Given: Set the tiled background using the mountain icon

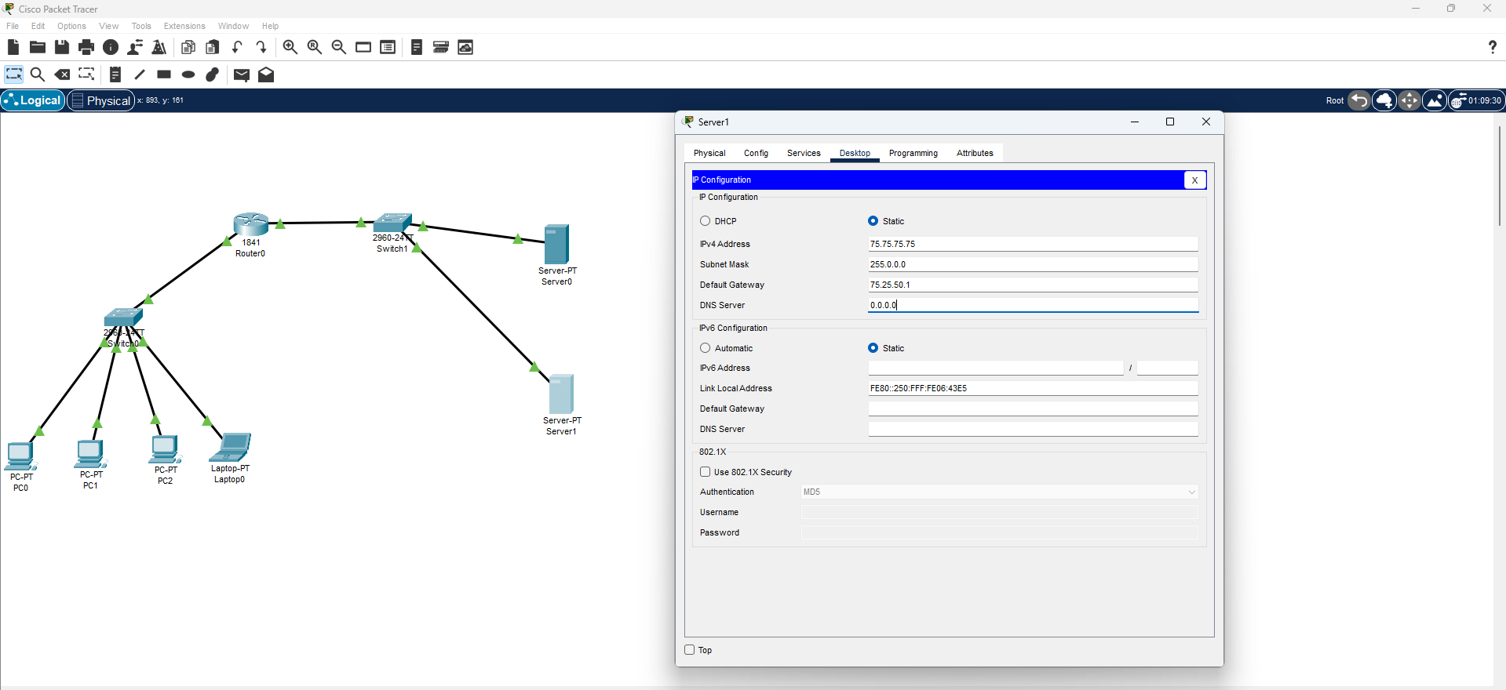Looking at the screenshot, I should (1435, 100).
